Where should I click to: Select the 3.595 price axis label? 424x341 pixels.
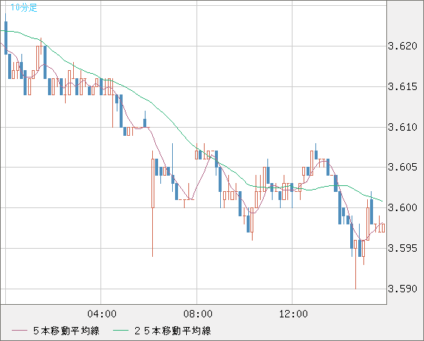pos(403,248)
